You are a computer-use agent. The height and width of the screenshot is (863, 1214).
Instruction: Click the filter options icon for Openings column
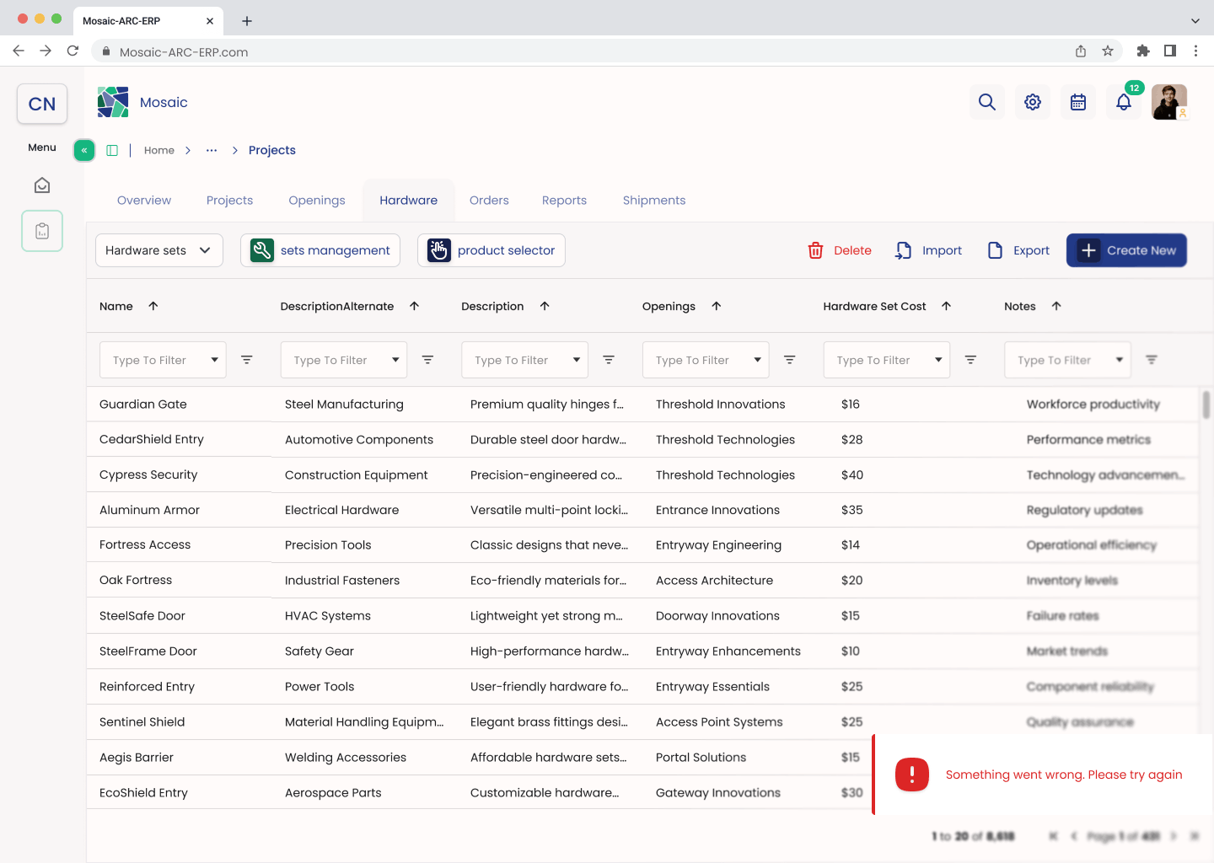(x=790, y=360)
